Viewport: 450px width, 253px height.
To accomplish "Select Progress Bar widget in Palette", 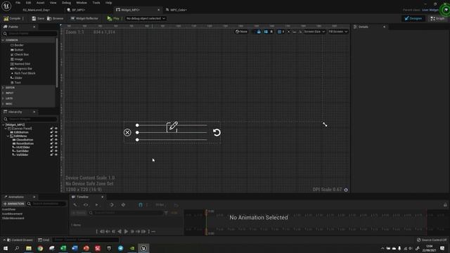I will coord(21,69).
